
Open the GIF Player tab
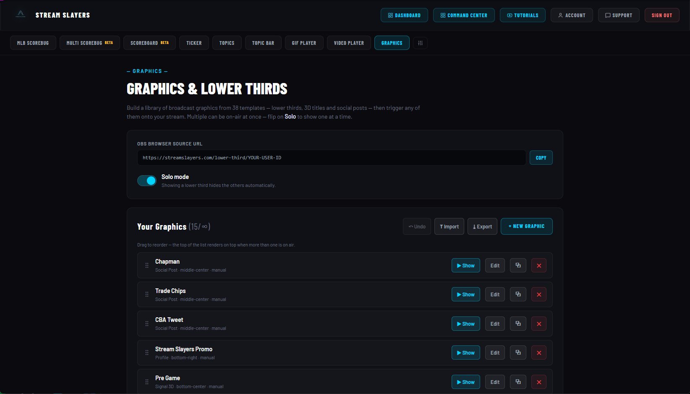coord(304,43)
